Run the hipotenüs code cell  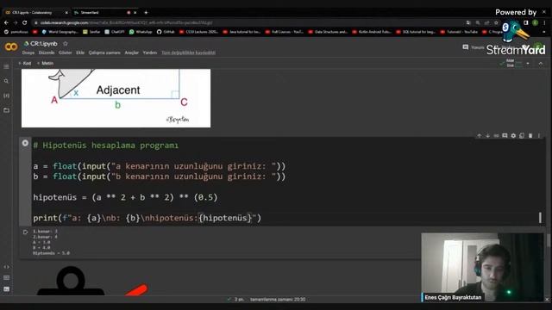(x=25, y=143)
